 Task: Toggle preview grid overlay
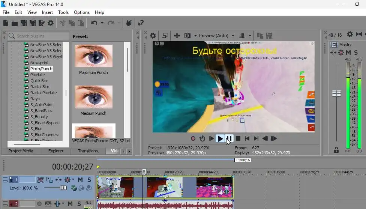(242, 36)
